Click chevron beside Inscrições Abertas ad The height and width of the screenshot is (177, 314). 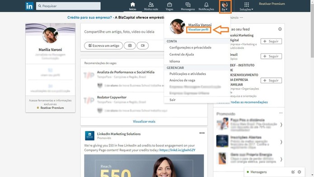point(281,142)
